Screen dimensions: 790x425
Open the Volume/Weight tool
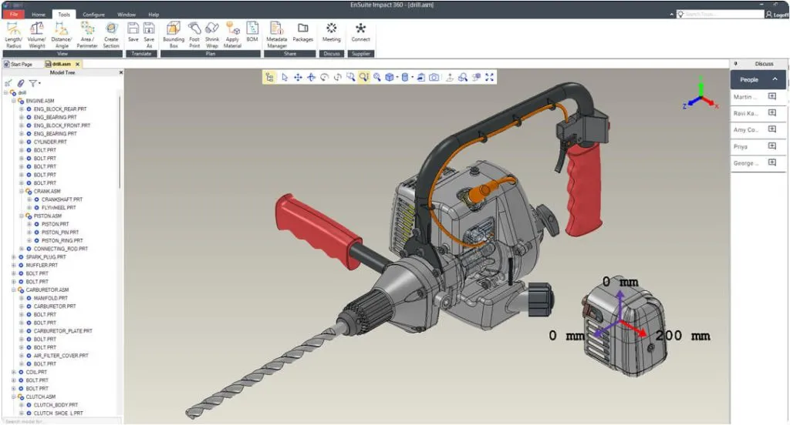[37, 35]
